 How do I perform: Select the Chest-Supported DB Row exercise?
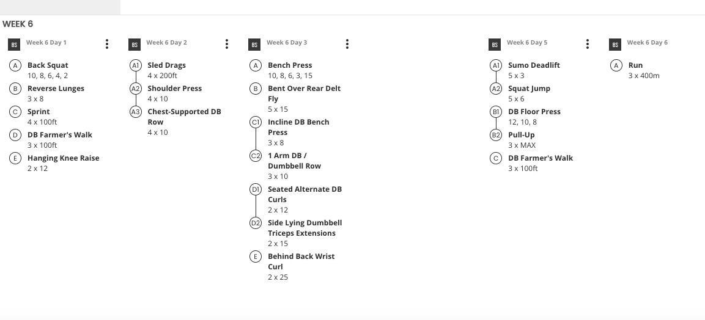tap(184, 117)
